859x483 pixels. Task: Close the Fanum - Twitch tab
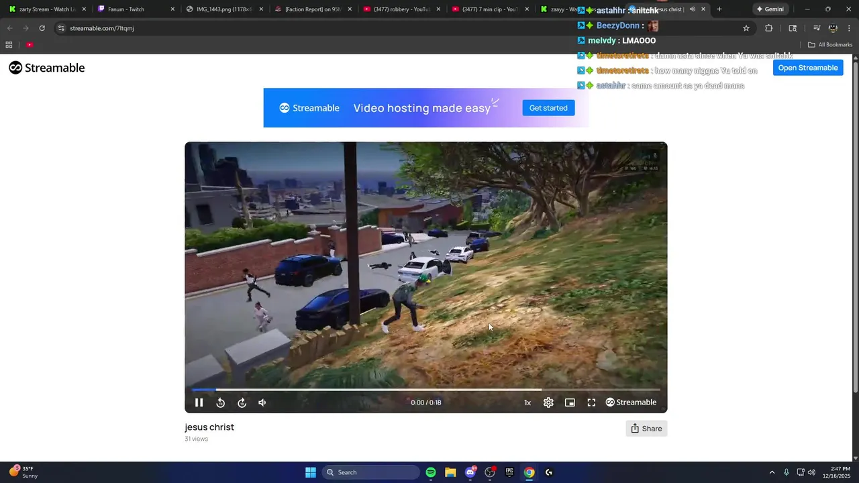tap(172, 9)
